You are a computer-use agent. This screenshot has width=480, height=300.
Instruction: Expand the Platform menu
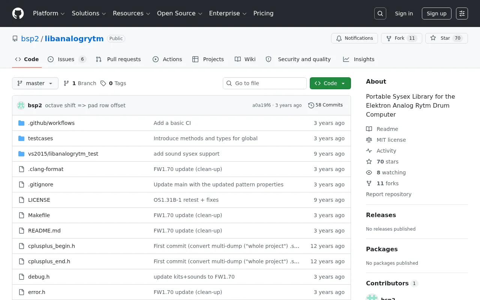[x=49, y=13]
